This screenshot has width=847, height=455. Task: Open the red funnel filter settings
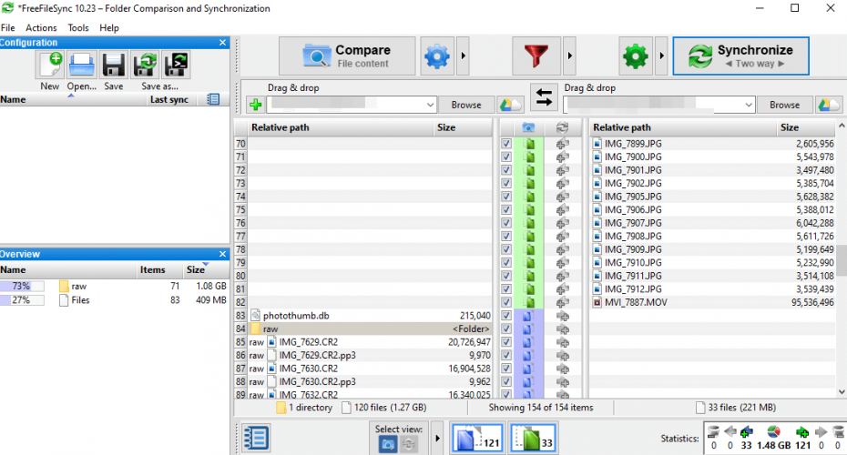536,56
